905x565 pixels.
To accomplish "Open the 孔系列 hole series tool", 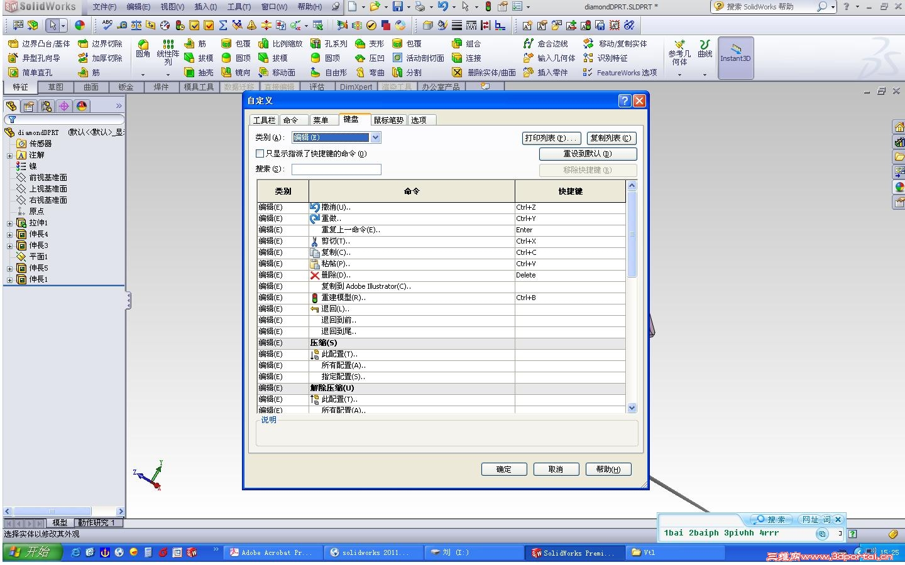I will pos(329,44).
